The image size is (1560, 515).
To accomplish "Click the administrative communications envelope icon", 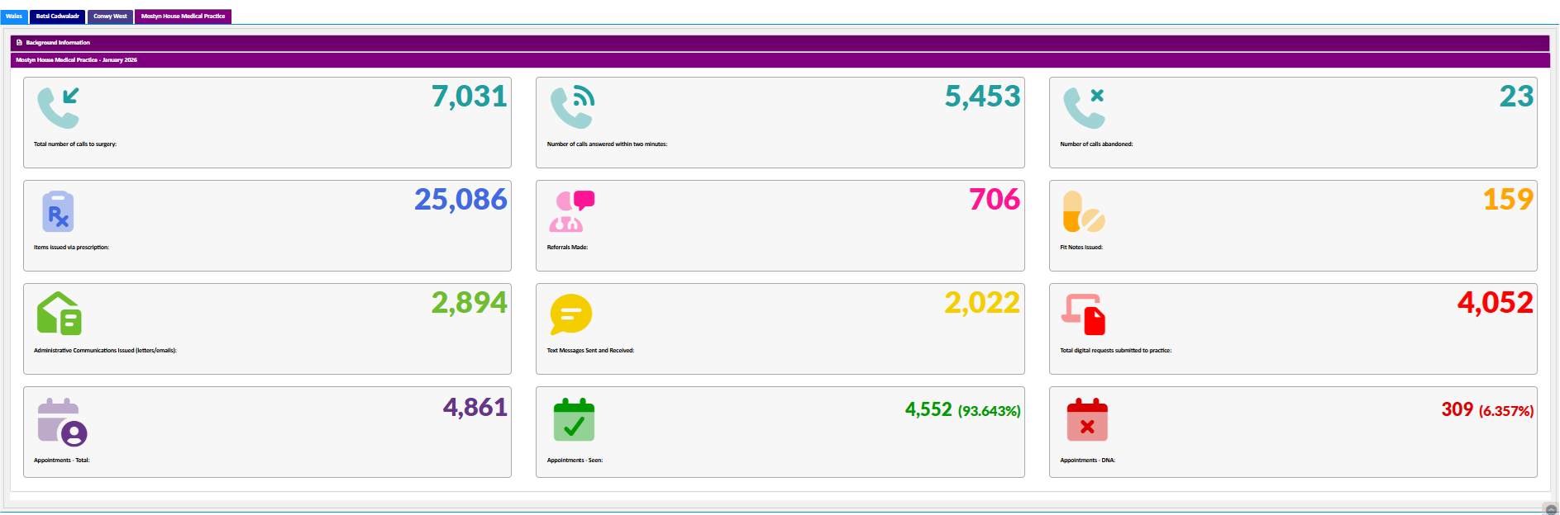I will click(59, 314).
